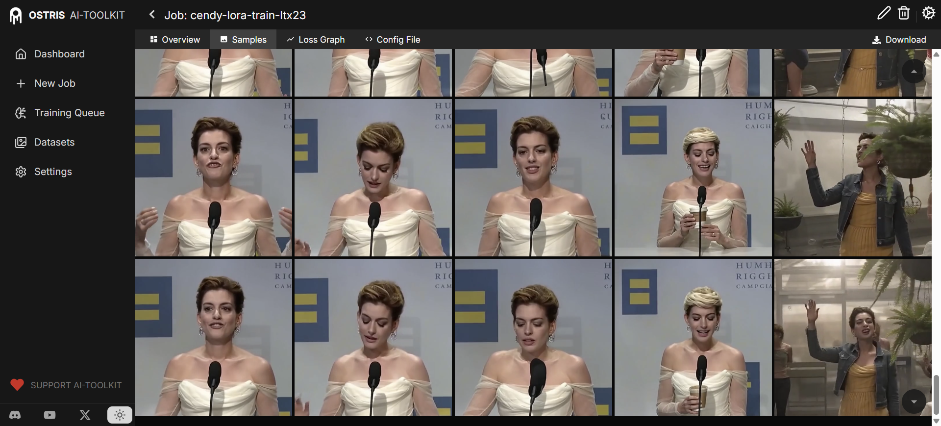941x426 pixels.
Task: Toggle the light/dark theme button
Action: coord(120,415)
